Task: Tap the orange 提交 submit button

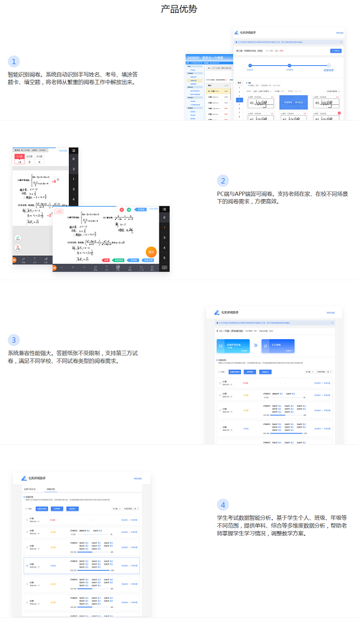Action: (151, 252)
